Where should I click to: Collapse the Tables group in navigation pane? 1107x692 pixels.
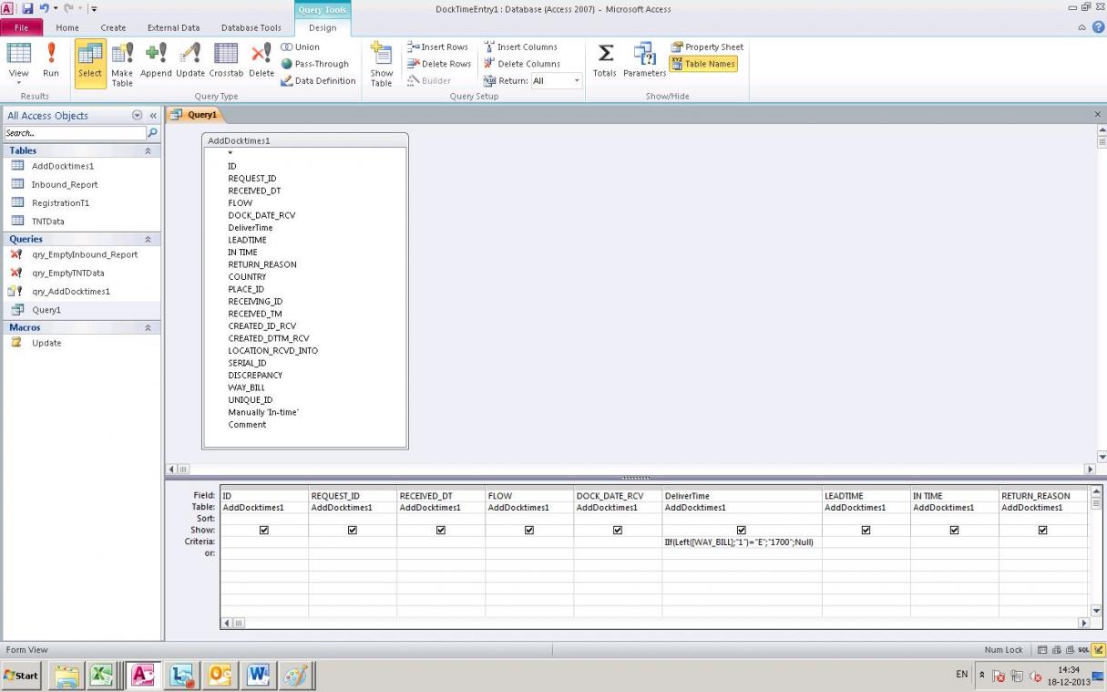(x=148, y=150)
